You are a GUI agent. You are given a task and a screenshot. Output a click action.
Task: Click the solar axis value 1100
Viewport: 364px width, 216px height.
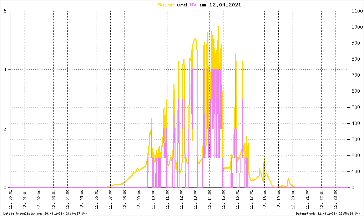357,11
